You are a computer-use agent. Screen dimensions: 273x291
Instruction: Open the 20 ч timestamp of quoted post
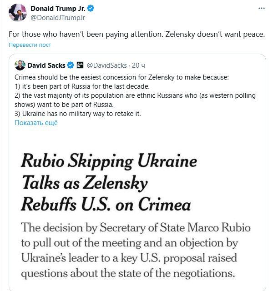tap(138, 65)
